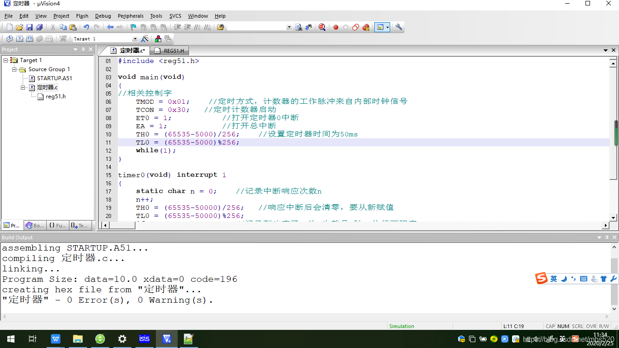The width and height of the screenshot is (619, 348).
Task: Switch to the REG51.H editor tab
Action: [170, 51]
